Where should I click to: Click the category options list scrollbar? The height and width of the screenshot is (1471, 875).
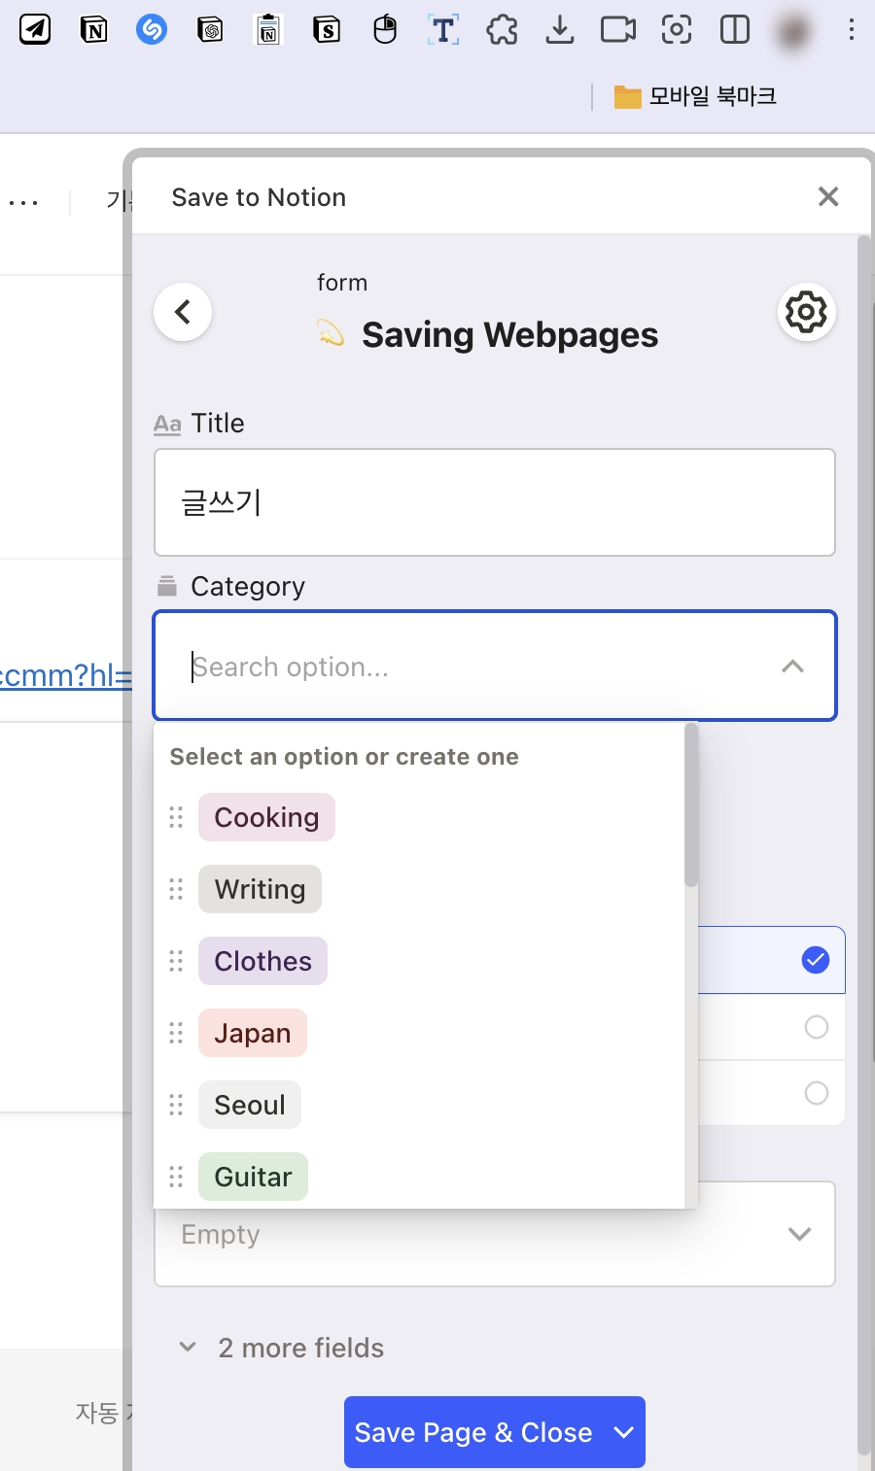pos(691,805)
